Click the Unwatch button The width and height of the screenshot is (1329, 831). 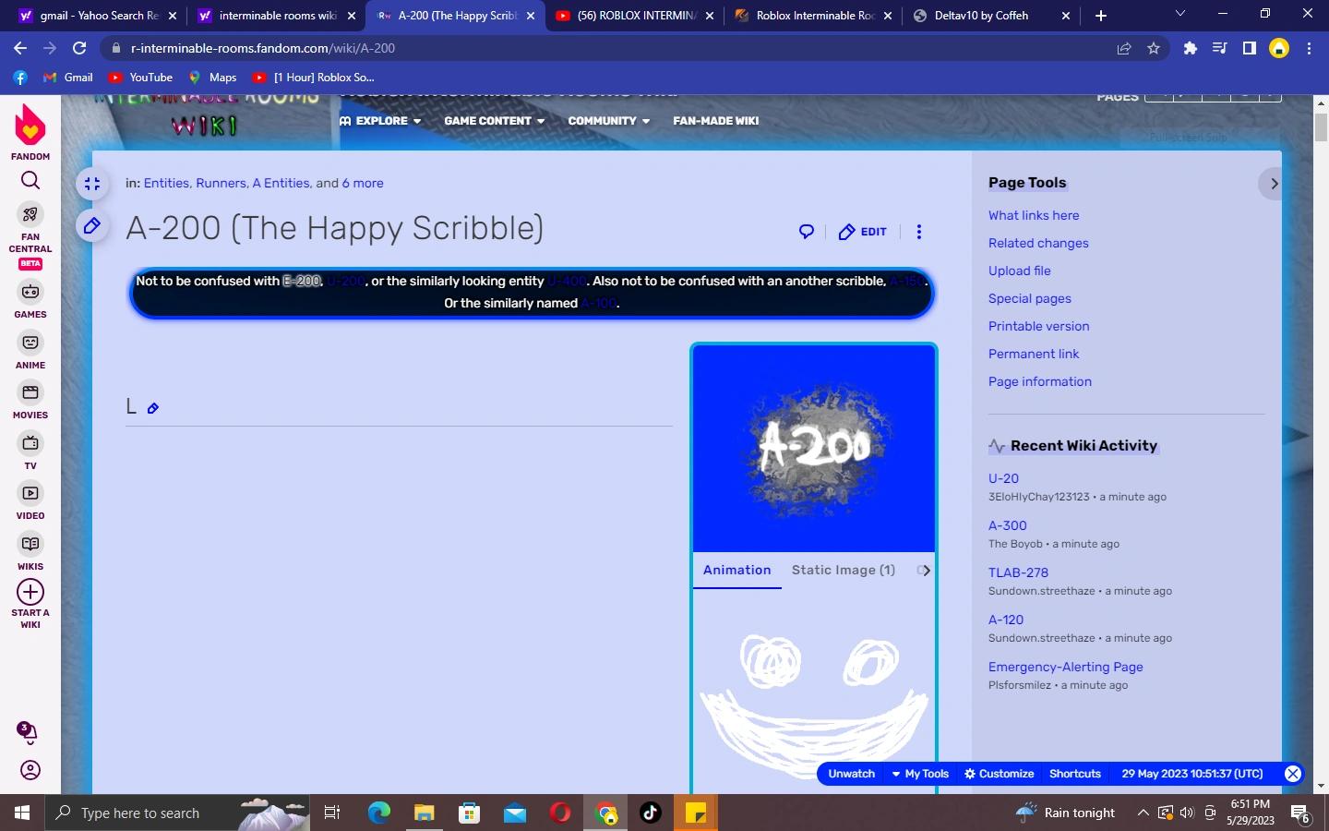tap(851, 774)
